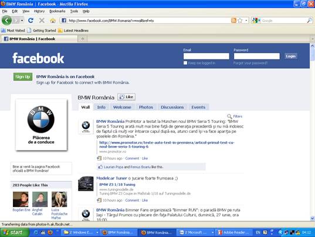Switch to Adobe Reader in the taskbar
Screen dimensions: 315x237
click(x=233, y=232)
